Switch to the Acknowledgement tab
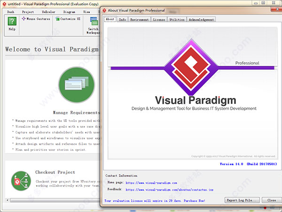Screen dimensions: 282x212 201,19
